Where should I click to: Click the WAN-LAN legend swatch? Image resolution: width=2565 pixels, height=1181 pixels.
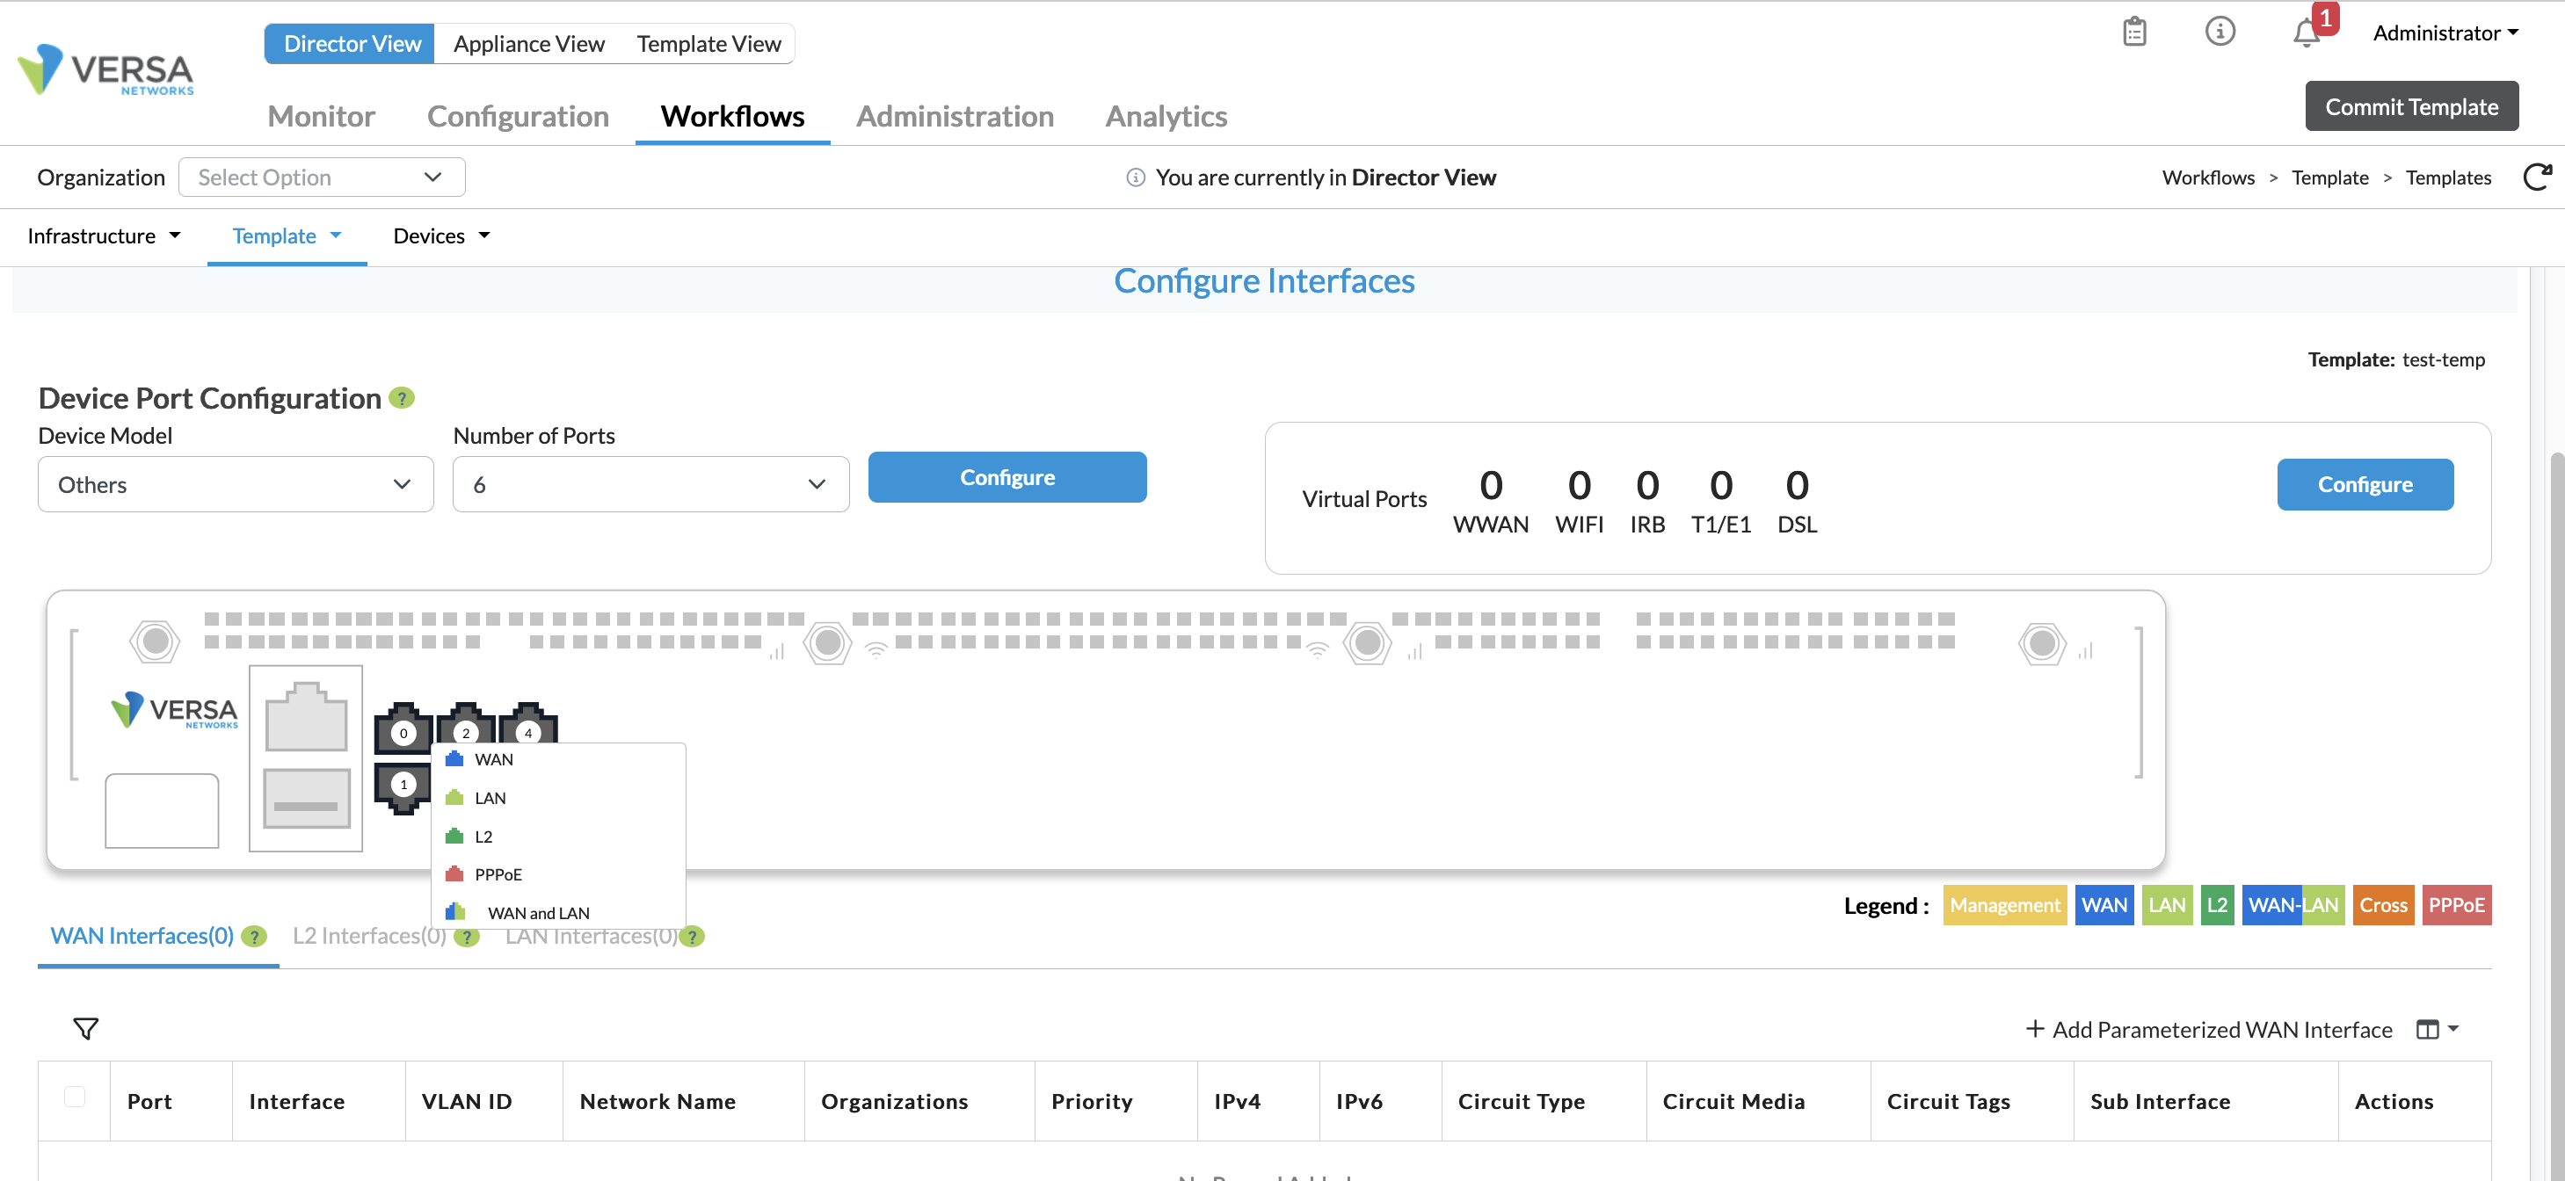tap(2293, 905)
